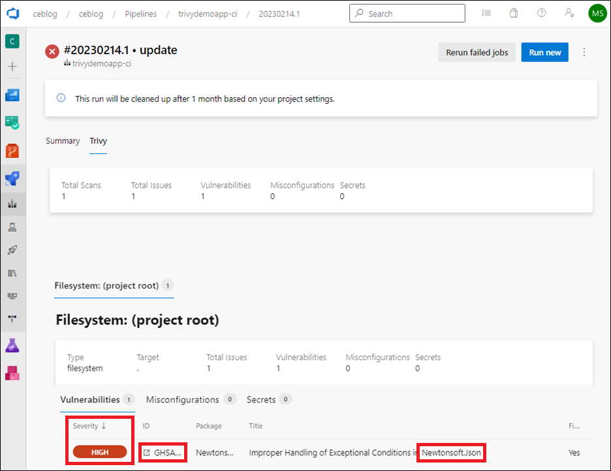Open User settings icon in header

point(569,13)
